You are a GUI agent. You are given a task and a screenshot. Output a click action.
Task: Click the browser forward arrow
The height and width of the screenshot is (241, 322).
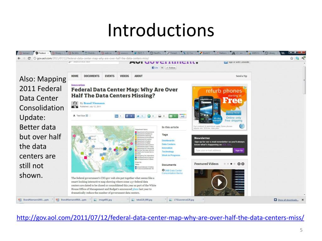(24, 58)
